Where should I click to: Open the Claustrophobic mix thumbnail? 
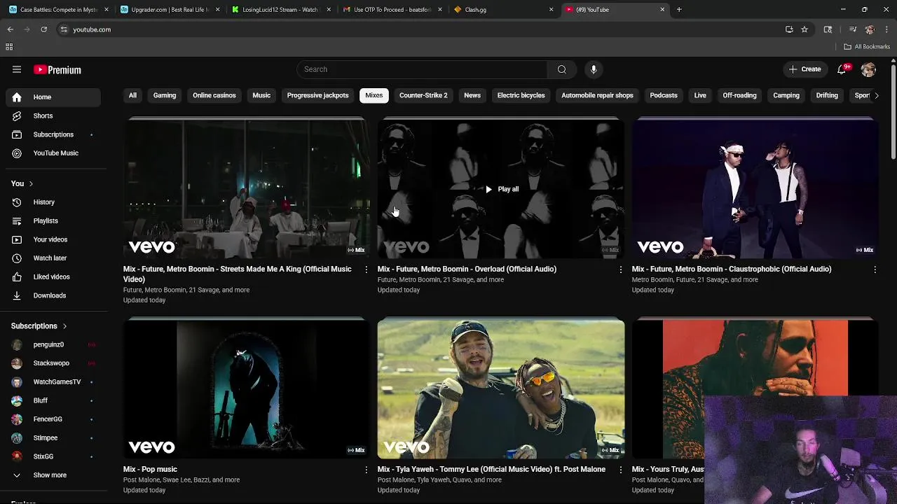coord(755,188)
